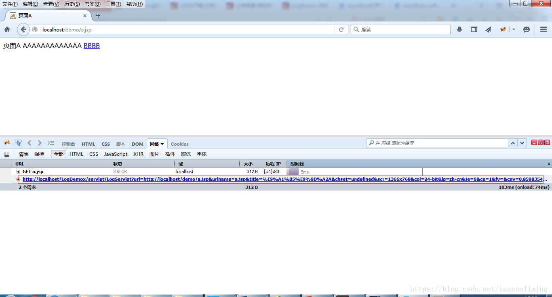The width and height of the screenshot is (552, 297).
Task: Sort by the 时间线 column header
Action: pos(419,164)
